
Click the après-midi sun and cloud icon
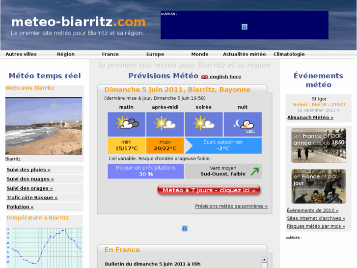165,124
